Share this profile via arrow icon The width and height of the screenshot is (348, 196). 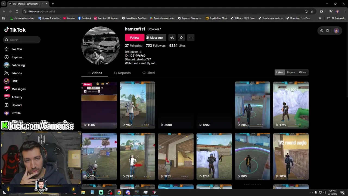pyautogui.click(x=181, y=38)
